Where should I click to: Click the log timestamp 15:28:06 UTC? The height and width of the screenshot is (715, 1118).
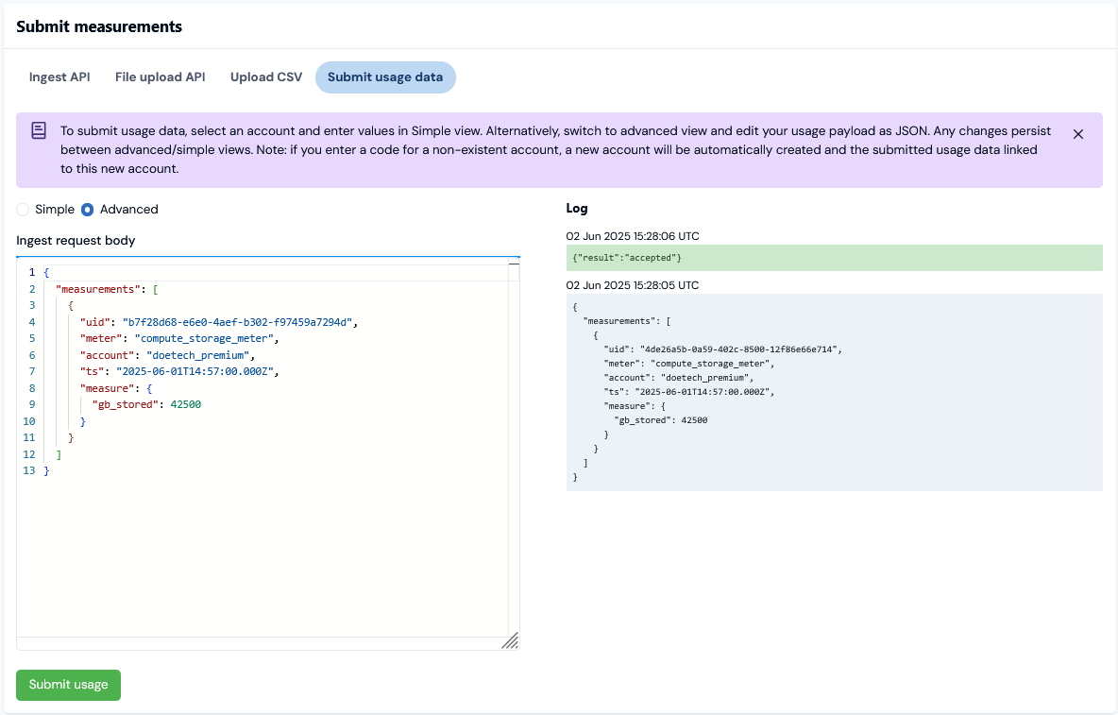pyautogui.click(x=633, y=236)
